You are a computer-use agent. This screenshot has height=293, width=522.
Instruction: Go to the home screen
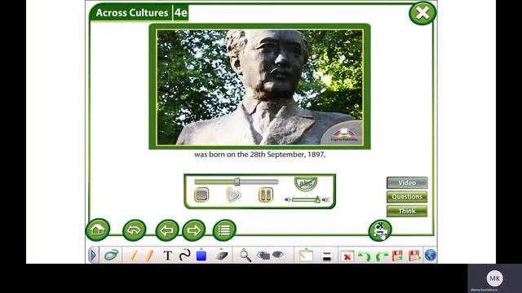click(98, 230)
